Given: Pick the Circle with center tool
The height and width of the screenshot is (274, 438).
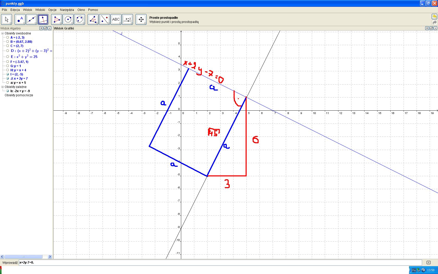Looking at the screenshot, I should [68, 20].
